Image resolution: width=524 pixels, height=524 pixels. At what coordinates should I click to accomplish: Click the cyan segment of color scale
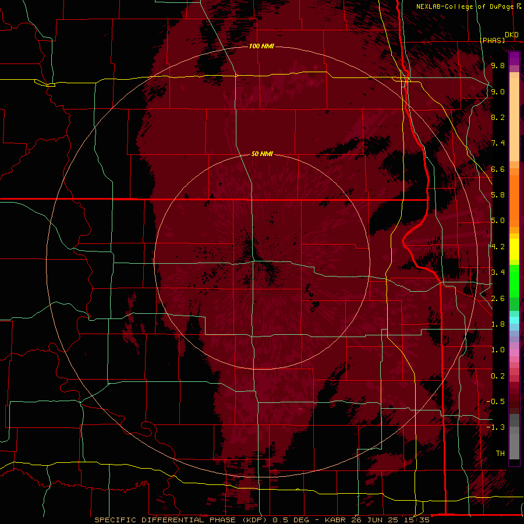tap(514, 320)
